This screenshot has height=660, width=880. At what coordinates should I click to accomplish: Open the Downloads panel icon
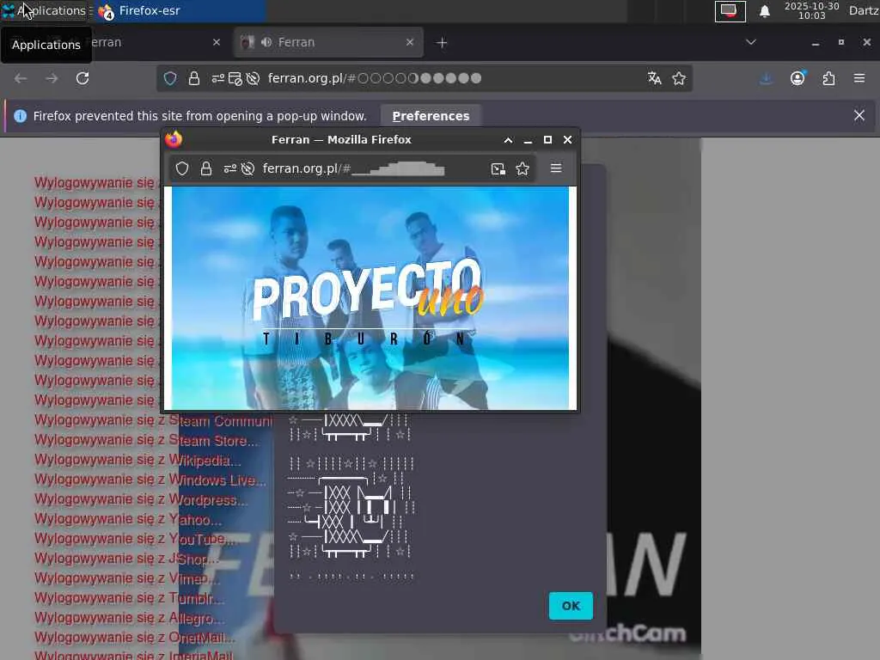tap(766, 78)
